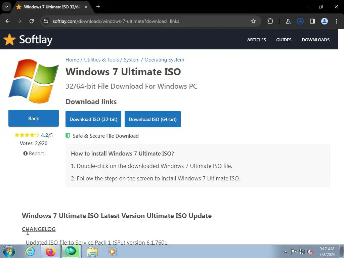
Task: Open Chrome Labs flask icon
Action: [288, 21]
